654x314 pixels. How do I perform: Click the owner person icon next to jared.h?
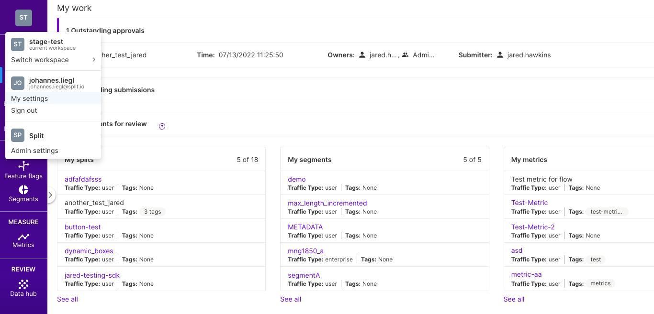362,55
